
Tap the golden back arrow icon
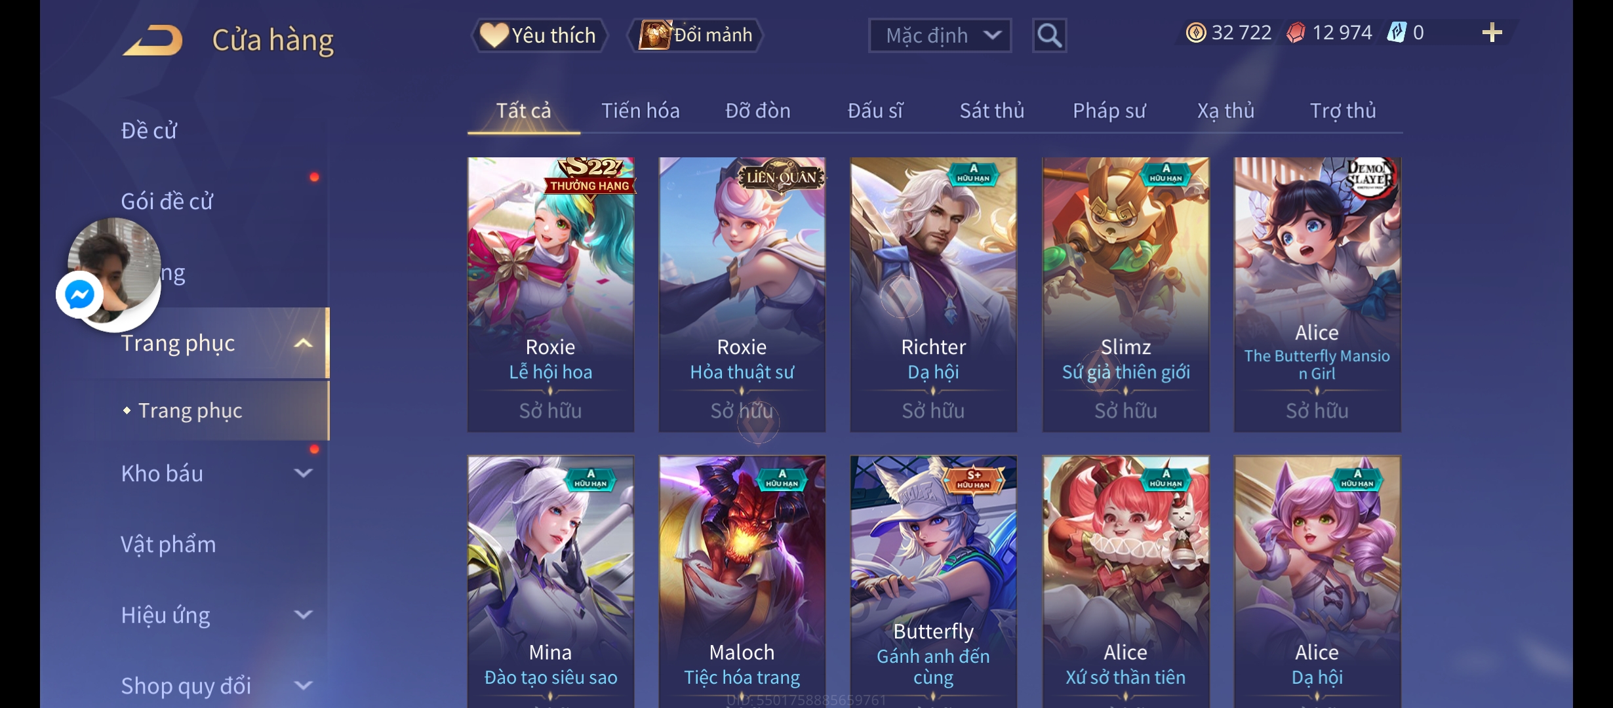coord(153,40)
